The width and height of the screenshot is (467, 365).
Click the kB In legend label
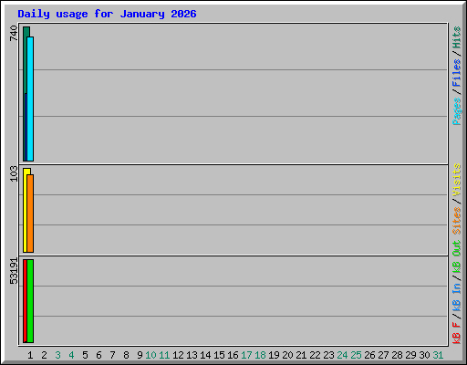point(457,297)
